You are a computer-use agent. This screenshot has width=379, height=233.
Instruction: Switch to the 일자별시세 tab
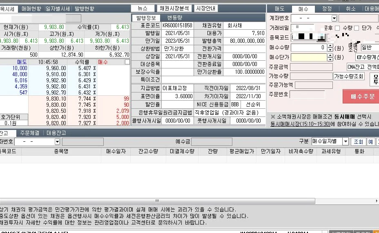[58, 9]
